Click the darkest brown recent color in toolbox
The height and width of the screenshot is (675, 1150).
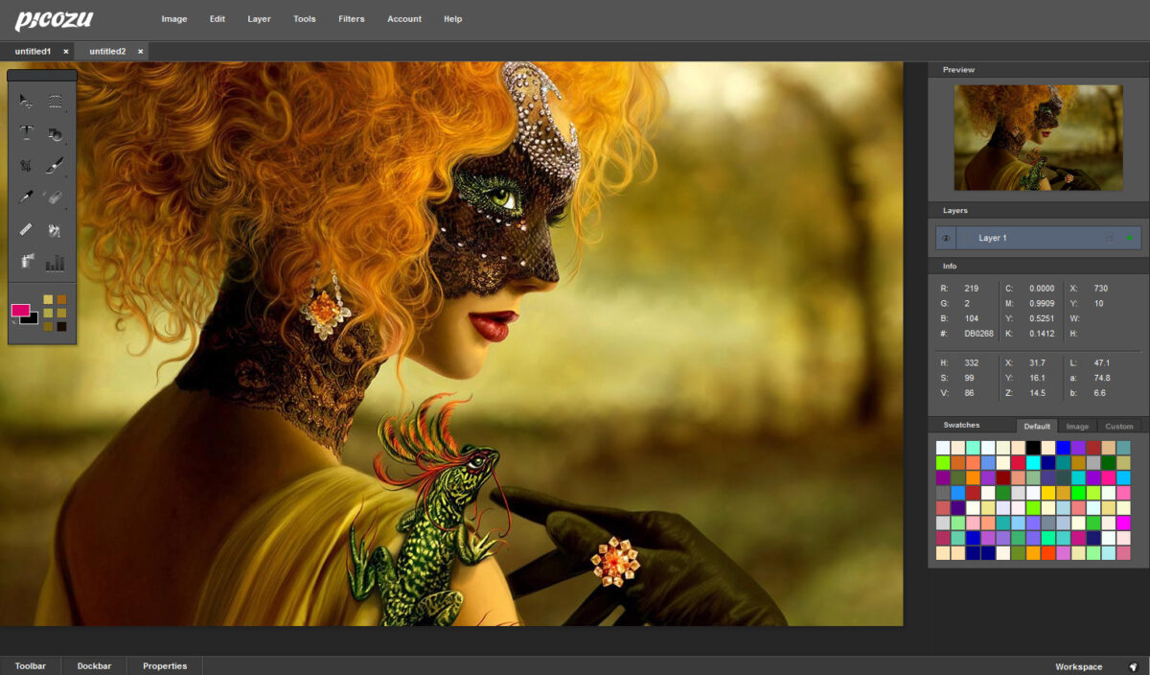click(x=61, y=326)
